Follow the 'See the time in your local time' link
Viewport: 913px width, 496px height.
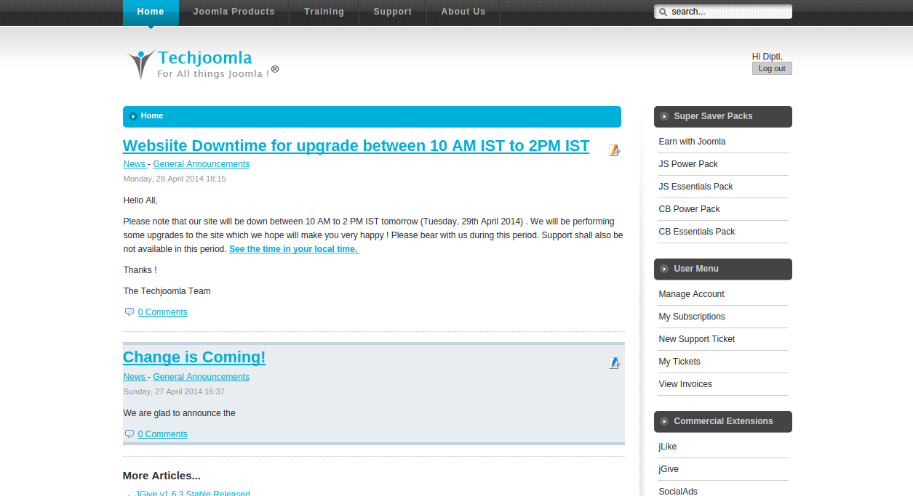tap(294, 249)
